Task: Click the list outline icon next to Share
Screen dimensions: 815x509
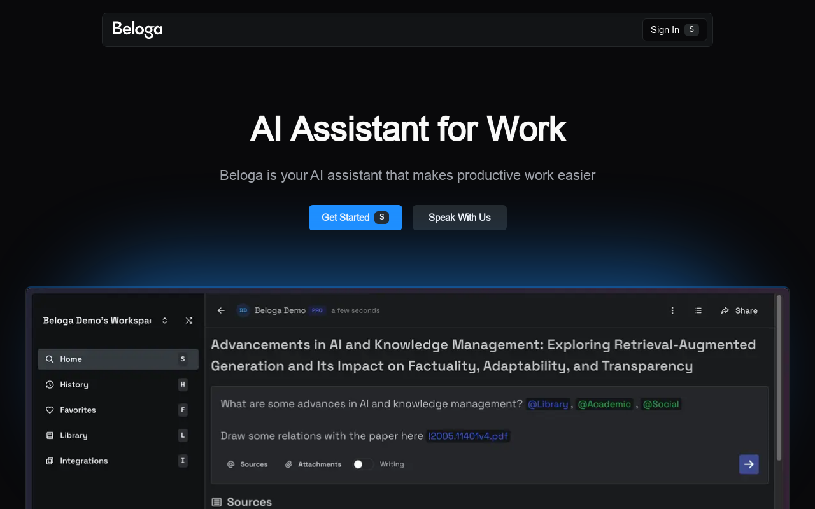Action: click(x=698, y=310)
